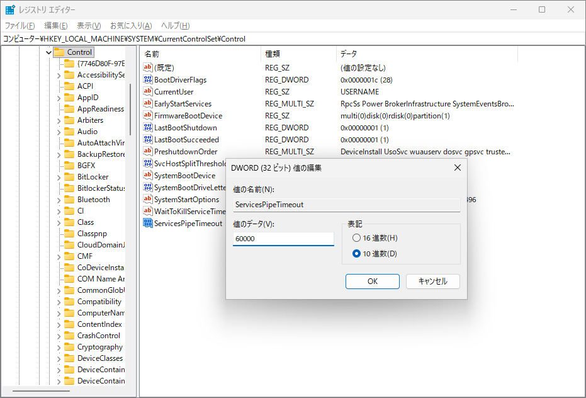586x398 pixels.
Task: Select the 10 進数(D) decimal radio button
Action: (x=356, y=254)
